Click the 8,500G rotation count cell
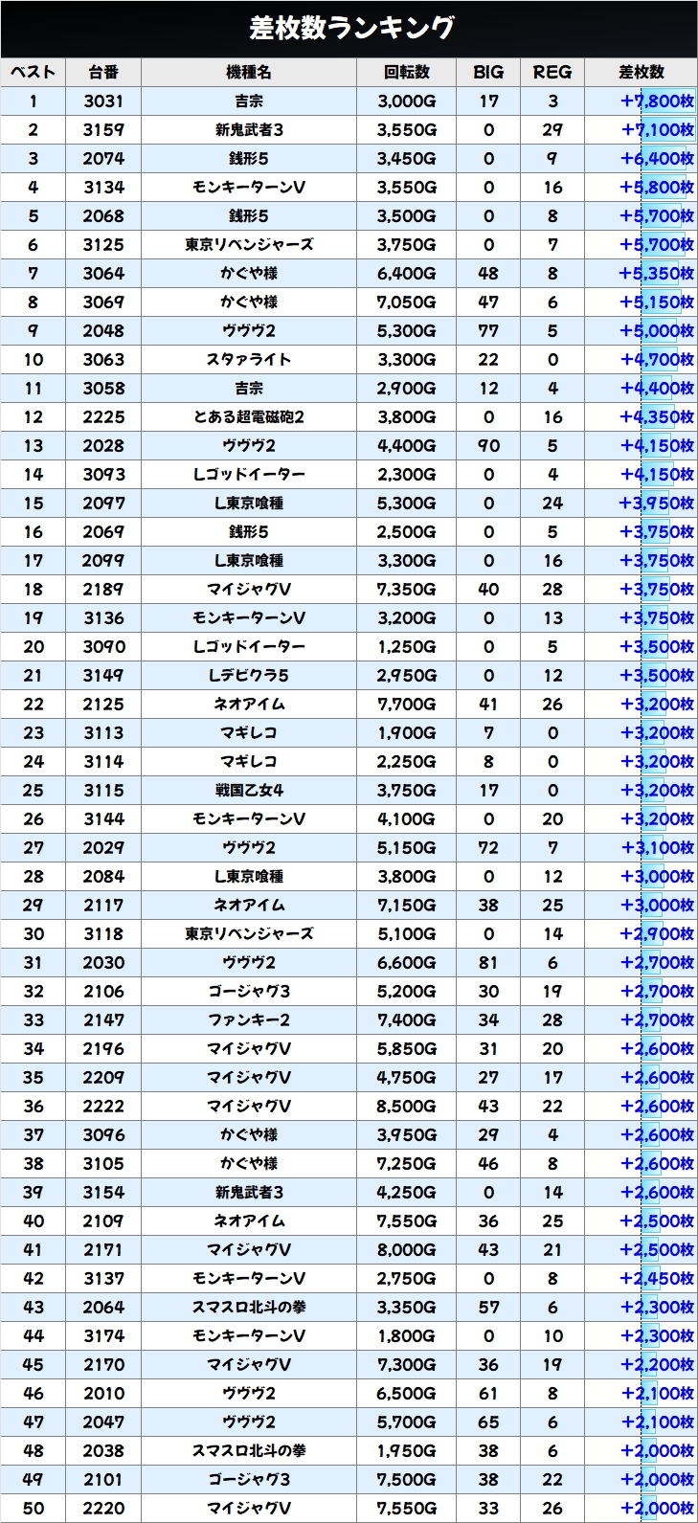698x1523 pixels. [x=406, y=1107]
